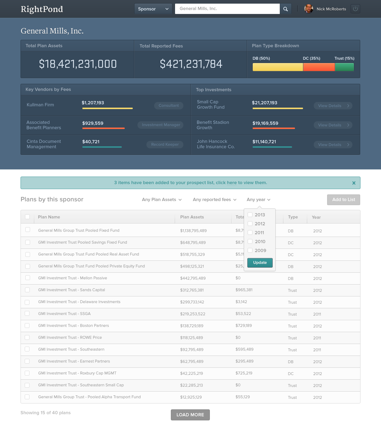Click the $421,231,784 reported fees value

pos(191,64)
